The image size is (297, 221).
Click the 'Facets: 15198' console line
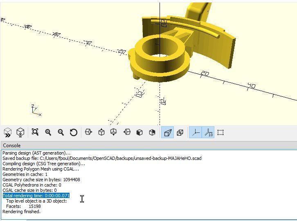pos(23,206)
